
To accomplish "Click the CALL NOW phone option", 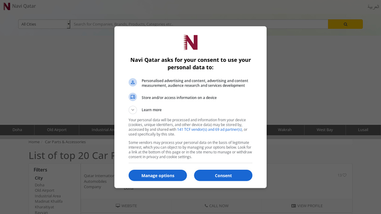I will 216,206.
